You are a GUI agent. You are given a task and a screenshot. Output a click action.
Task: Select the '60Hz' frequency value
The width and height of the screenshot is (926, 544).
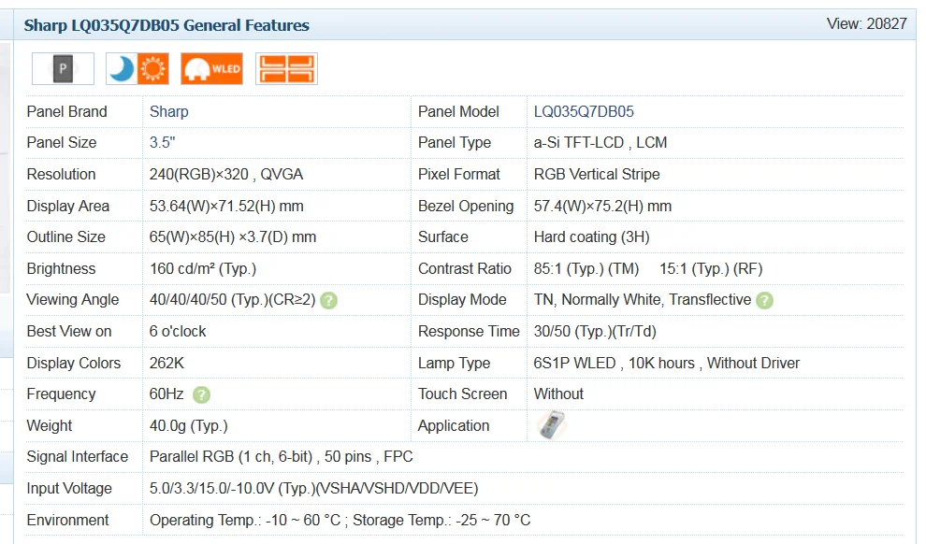click(x=166, y=394)
